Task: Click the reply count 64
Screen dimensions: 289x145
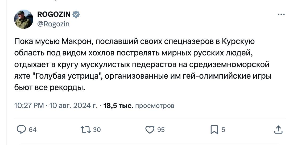Action: tap(33, 130)
